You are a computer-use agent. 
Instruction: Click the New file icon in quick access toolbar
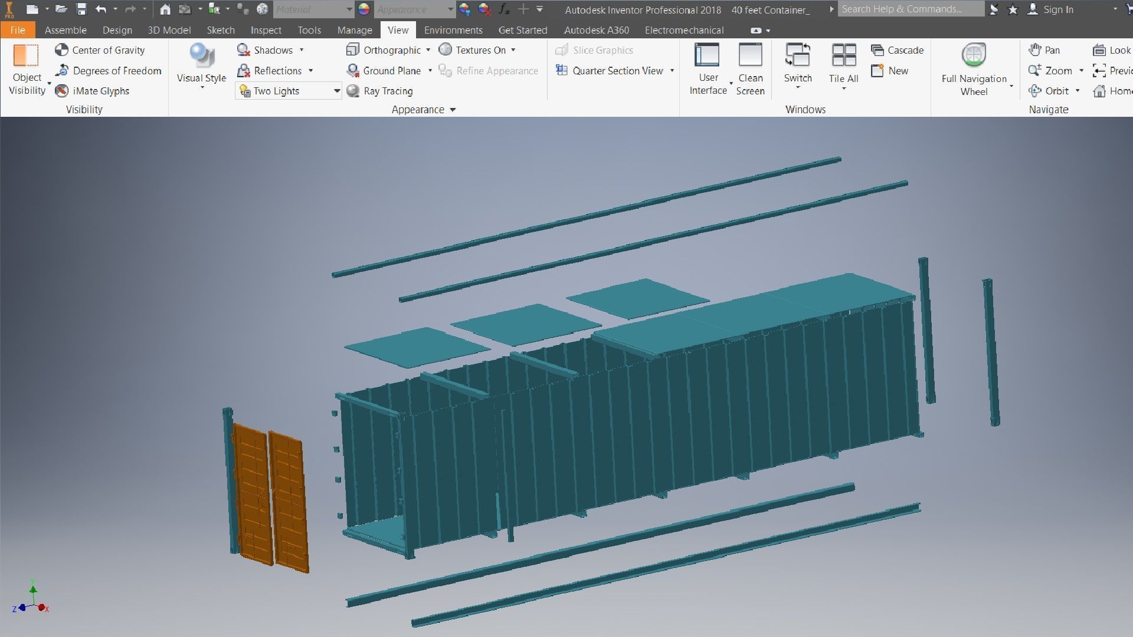pyautogui.click(x=32, y=9)
